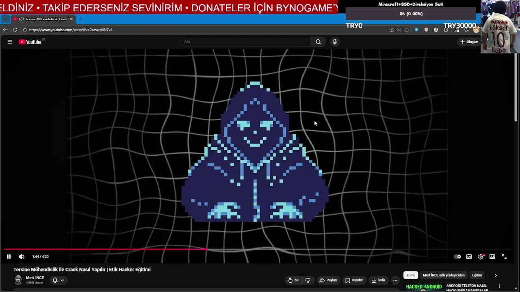The height and width of the screenshot is (292, 520).
Task: Open the grey shield extension icon
Action: point(426,30)
